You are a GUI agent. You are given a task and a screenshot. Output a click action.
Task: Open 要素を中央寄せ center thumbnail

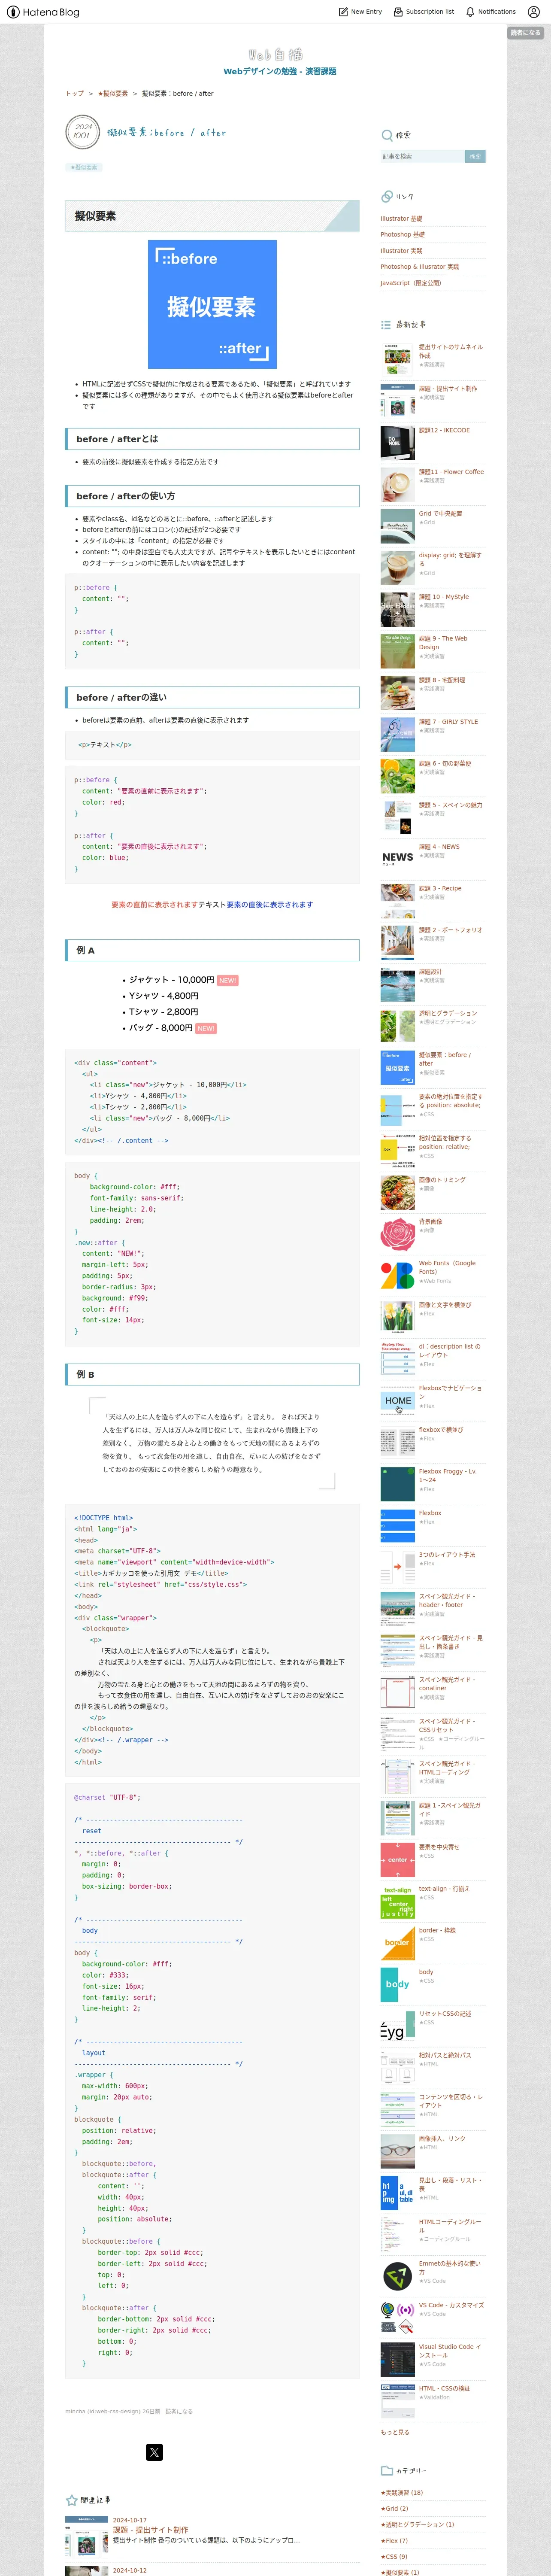point(397,1859)
